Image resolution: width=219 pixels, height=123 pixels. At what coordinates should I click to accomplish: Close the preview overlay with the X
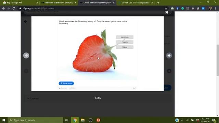(167, 12)
